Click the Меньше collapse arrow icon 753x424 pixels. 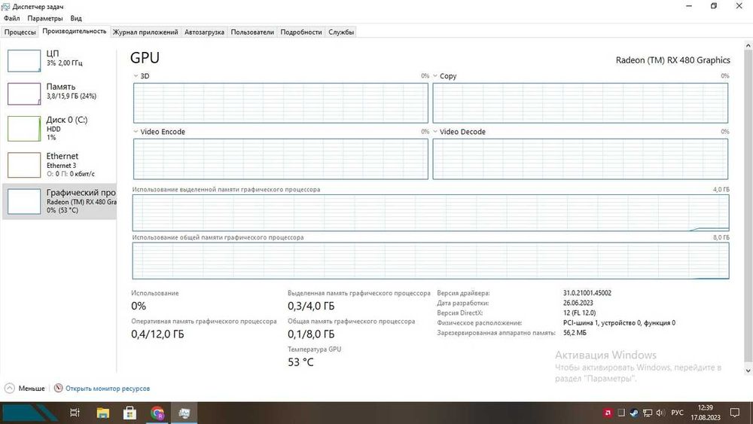click(10, 388)
